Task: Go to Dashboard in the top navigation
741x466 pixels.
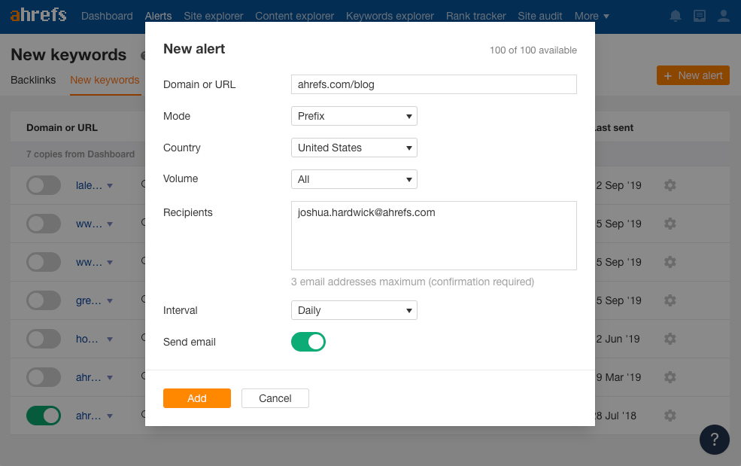Action: (x=107, y=16)
